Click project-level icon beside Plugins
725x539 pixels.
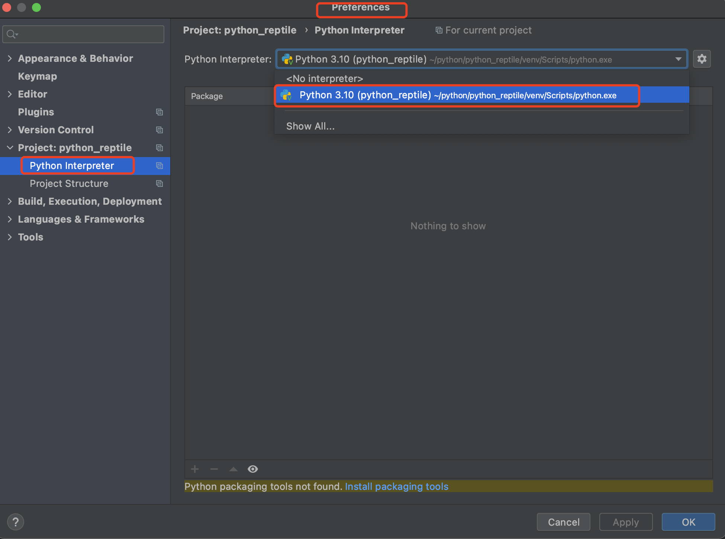pos(159,112)
